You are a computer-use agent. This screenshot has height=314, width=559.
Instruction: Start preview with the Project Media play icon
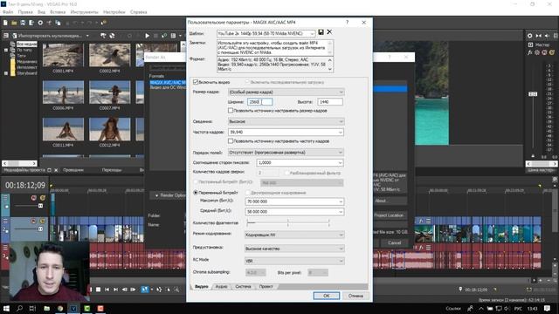coord(148,36)
